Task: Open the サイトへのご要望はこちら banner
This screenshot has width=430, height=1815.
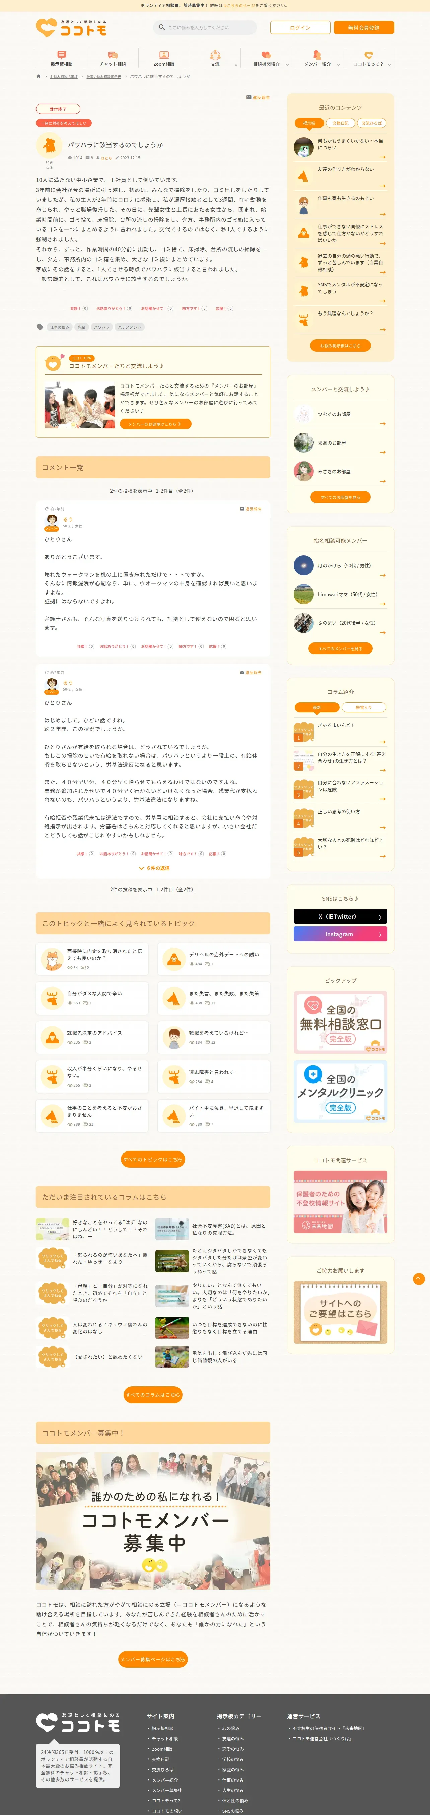Action: (x=341, y=1312)
